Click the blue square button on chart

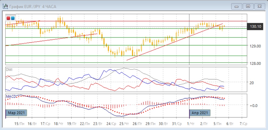(x=13, y=18)
